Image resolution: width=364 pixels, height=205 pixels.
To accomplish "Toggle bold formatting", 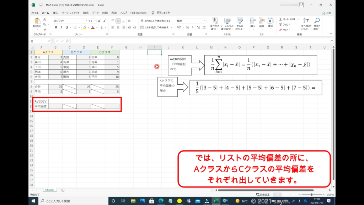I will 56,27.
